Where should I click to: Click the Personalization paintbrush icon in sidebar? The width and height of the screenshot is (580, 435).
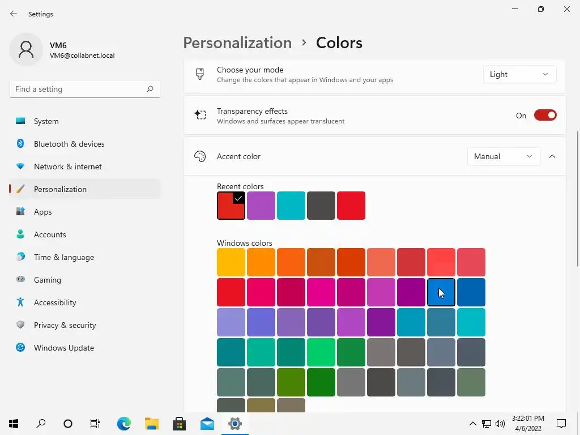[20, 189]
